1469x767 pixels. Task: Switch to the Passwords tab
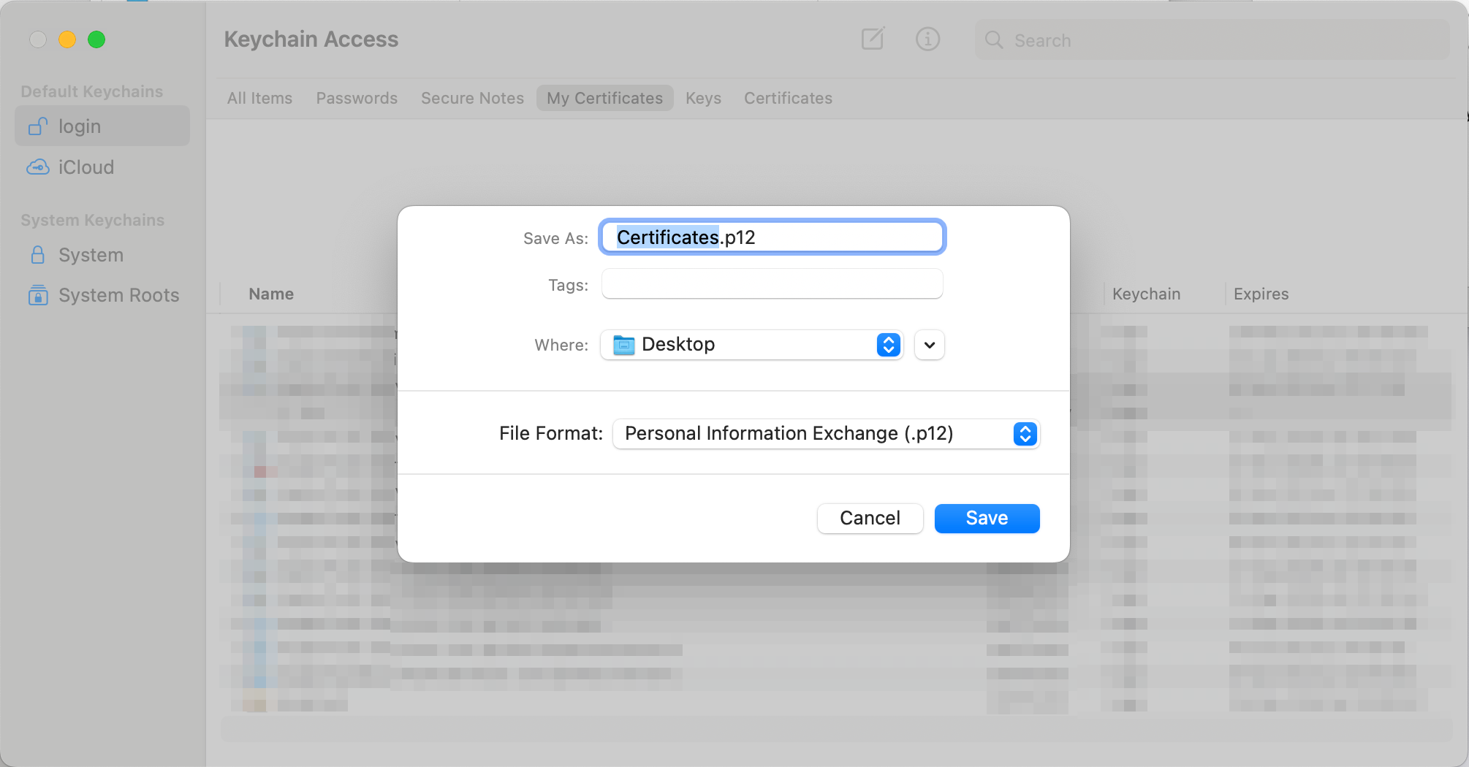[x=357, y=98]
